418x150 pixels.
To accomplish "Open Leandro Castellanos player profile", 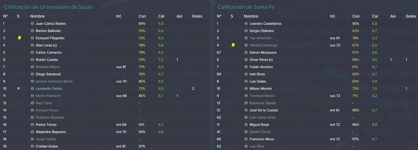I will pos(265,24).
